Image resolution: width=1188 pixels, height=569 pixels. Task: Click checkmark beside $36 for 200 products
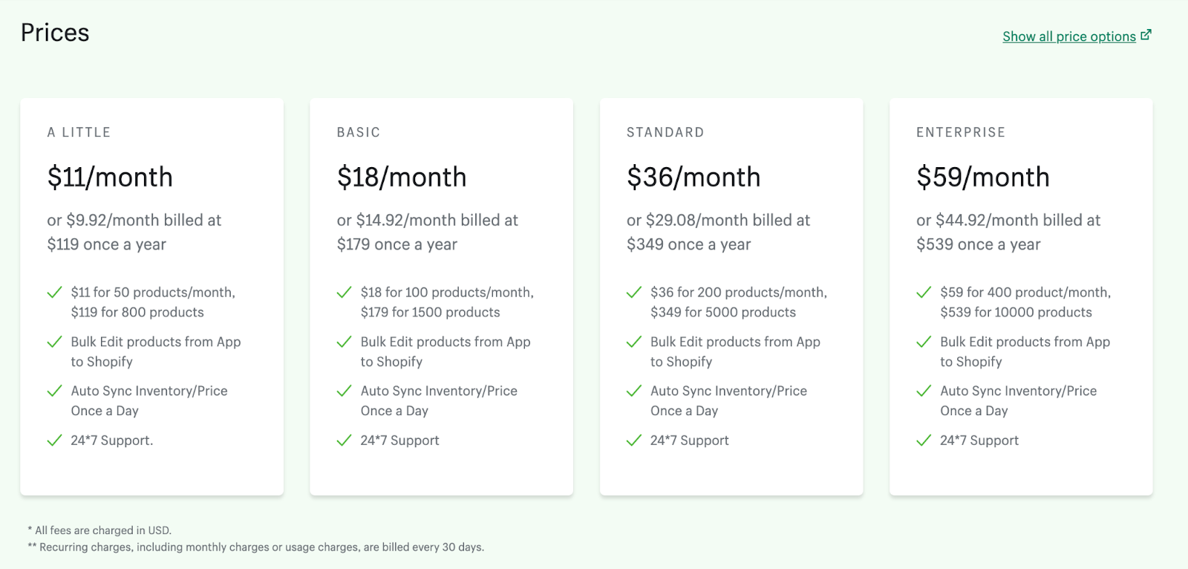[633, 293]
